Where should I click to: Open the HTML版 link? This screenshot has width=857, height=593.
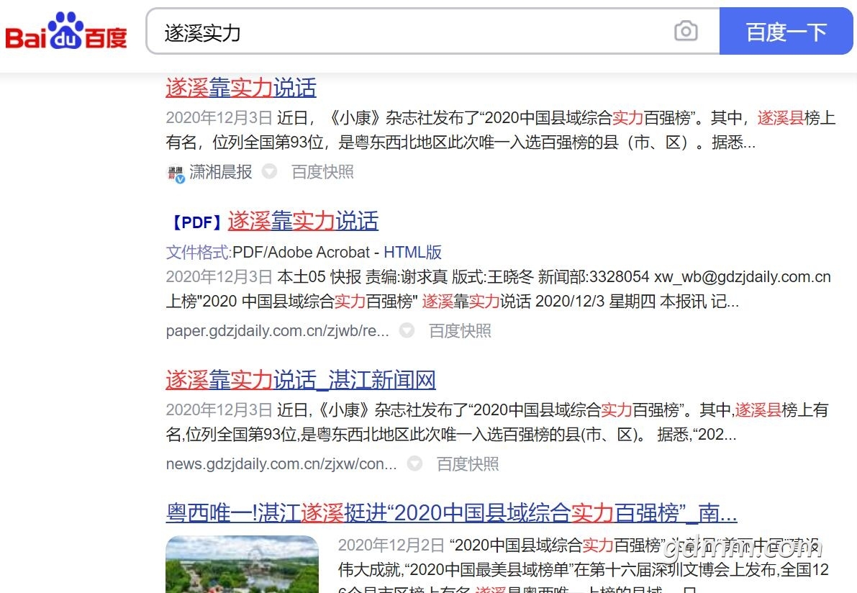pos(412,252)
